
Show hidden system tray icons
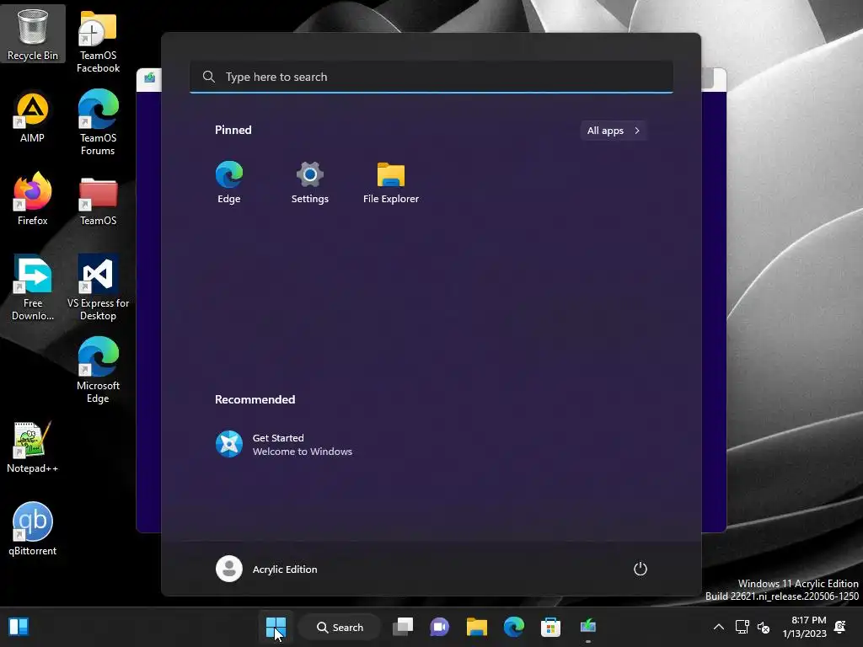pyautogui.click(x=719, y=627)
